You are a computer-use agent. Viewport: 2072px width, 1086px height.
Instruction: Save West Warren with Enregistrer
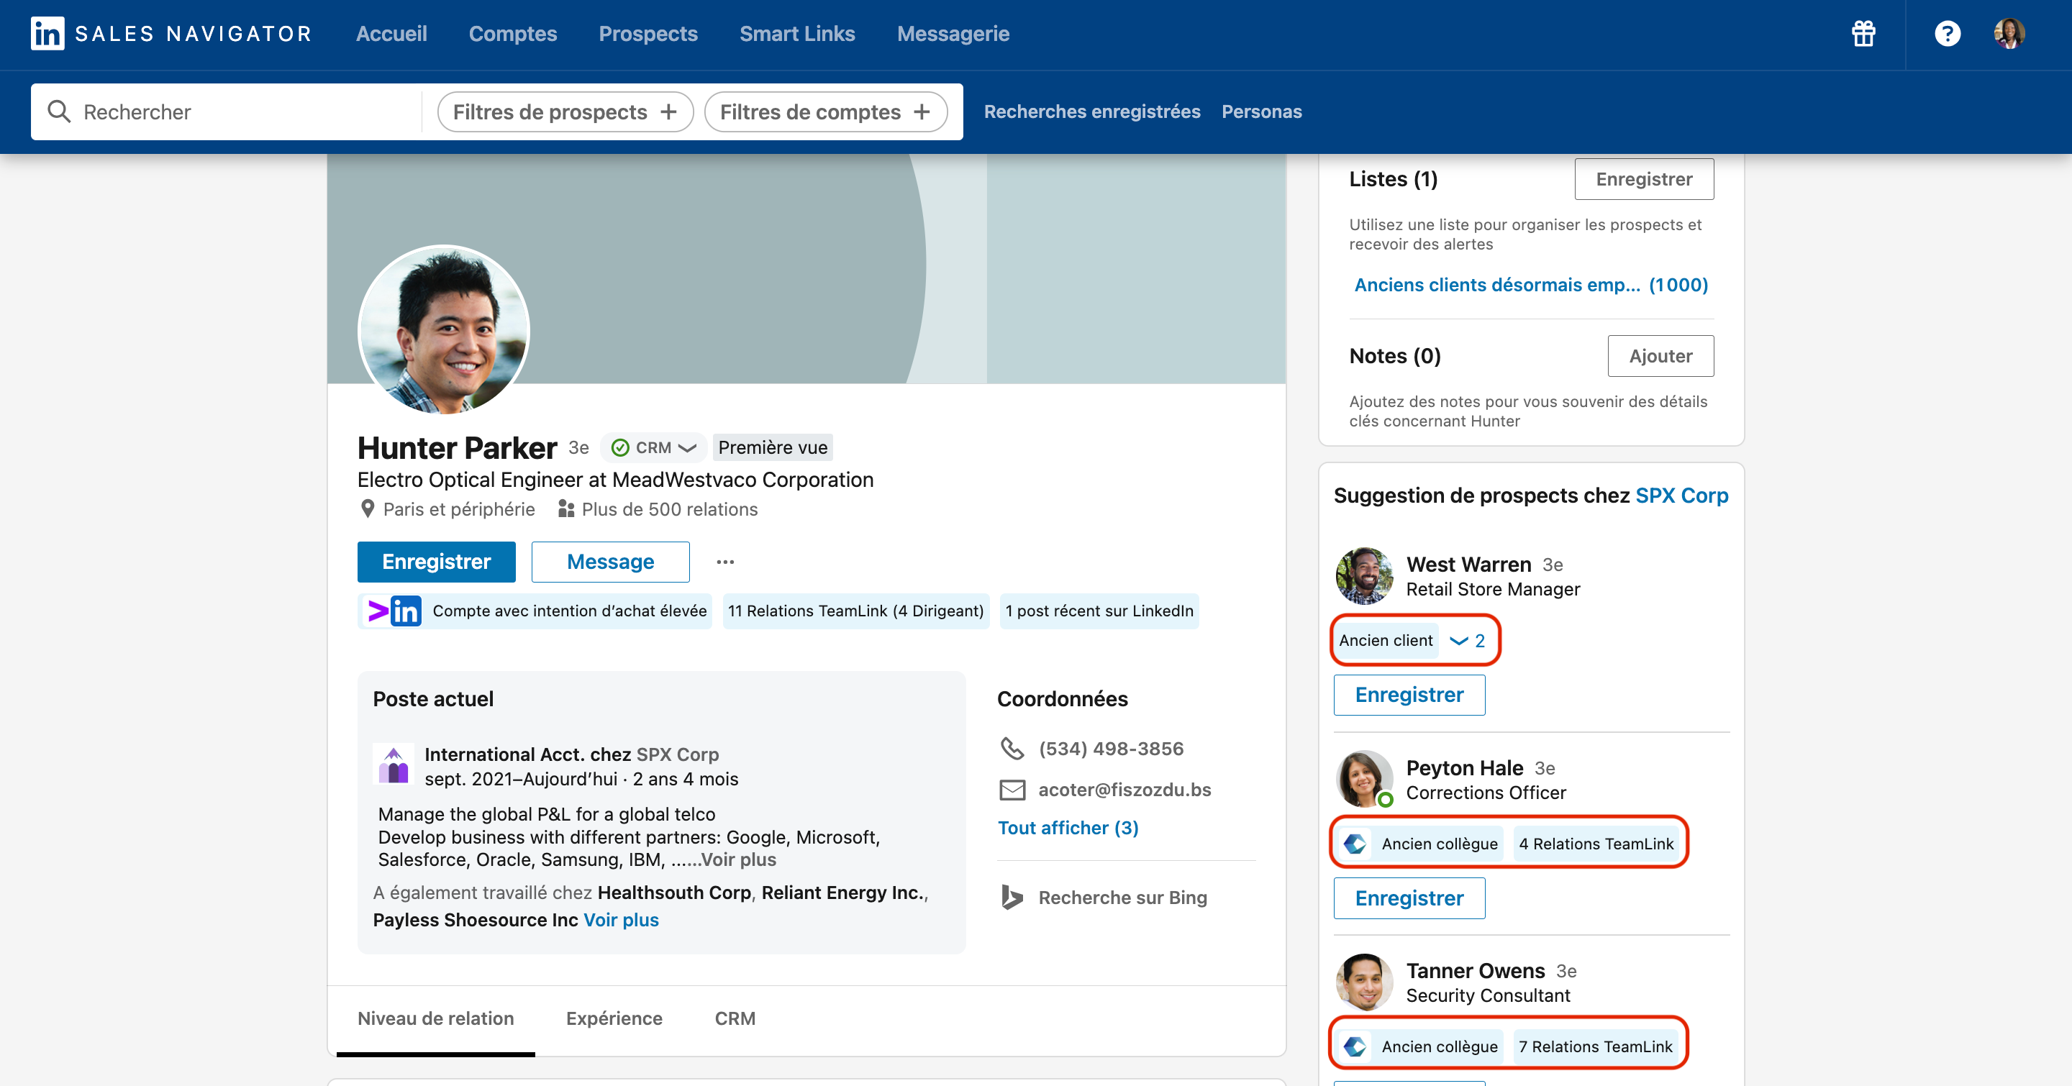[x=1409, y=695]
